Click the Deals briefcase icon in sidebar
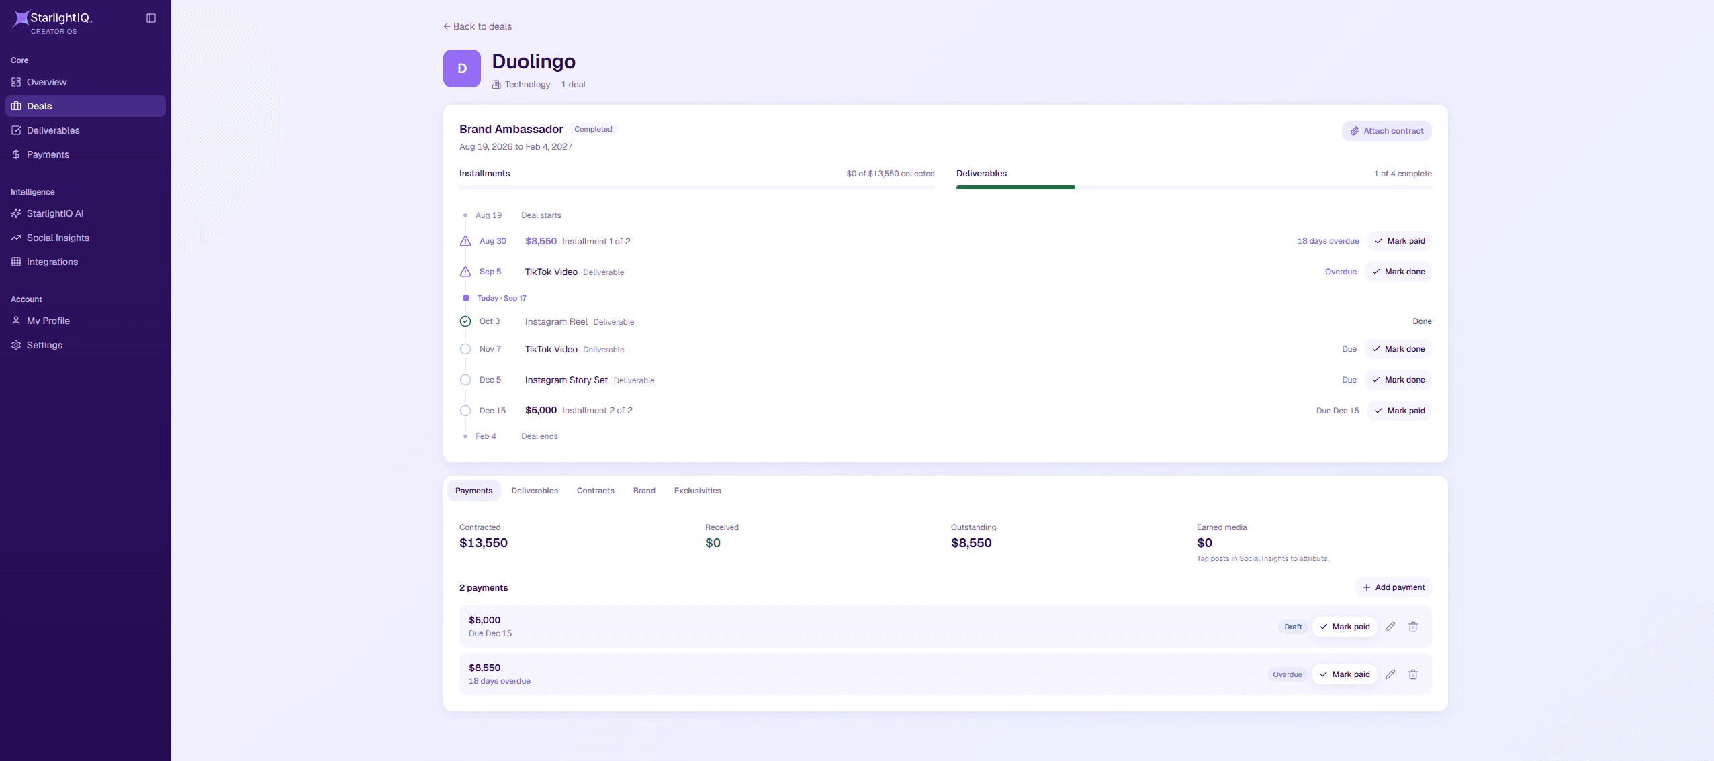 (16, 106)
